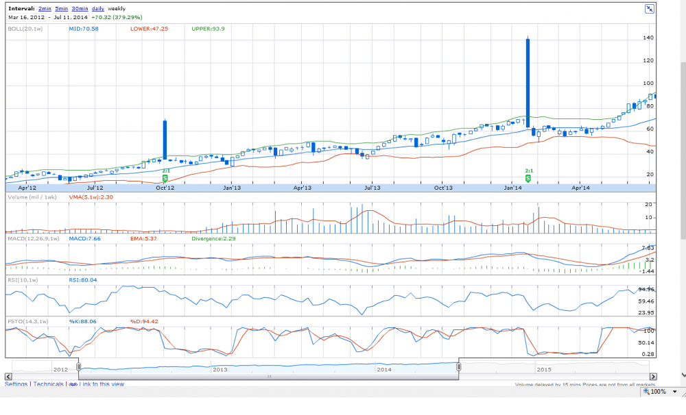Click the chain icon beside Link to this view
The image size is (686, 415).
click(x=73, y=385)
